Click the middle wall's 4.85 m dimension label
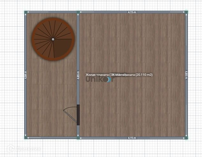Screen dimensions: 202x157 tap(78, 75)
